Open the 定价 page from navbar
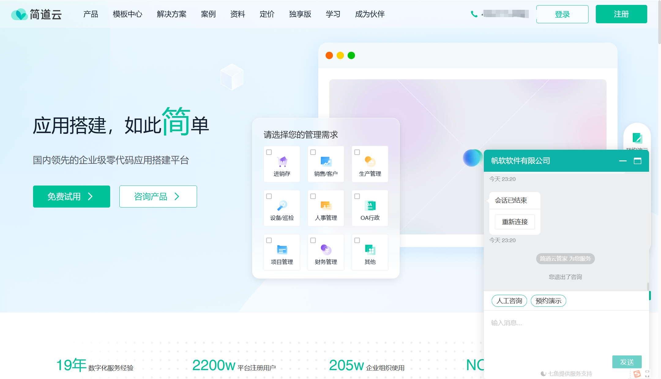 tap(267, 14)
